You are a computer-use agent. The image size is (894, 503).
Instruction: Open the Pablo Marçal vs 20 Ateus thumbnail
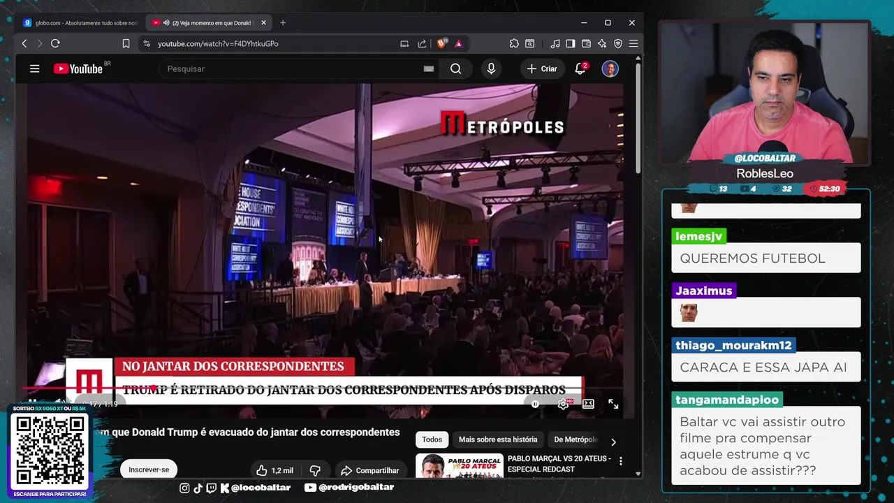click(459, 466)
